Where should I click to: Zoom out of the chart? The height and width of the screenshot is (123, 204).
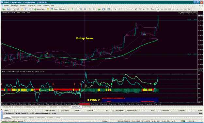click(85, 9)
